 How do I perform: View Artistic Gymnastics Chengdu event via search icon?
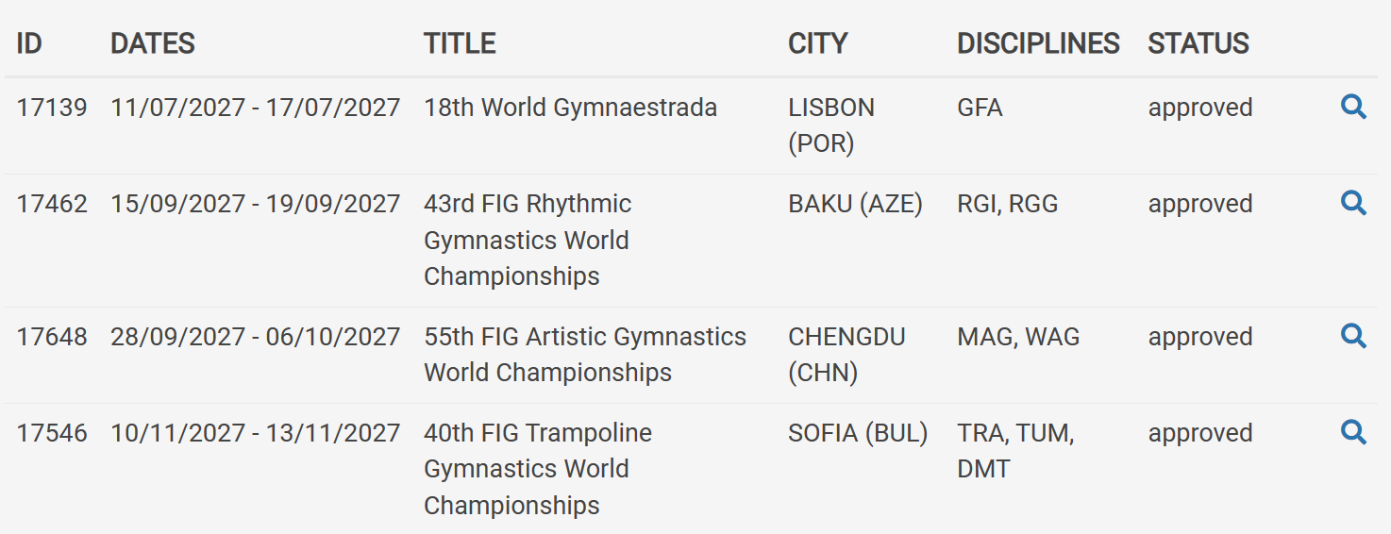(1353, 337)
